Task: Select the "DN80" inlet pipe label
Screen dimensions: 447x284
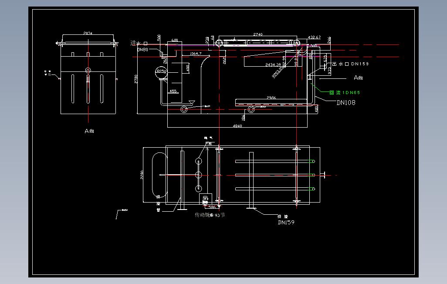Action: point(142,50)
